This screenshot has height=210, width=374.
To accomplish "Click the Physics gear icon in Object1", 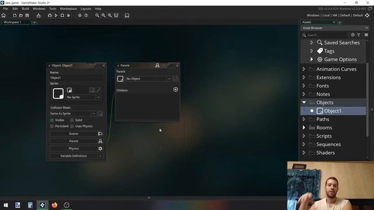I will click(x=101, y=149).
